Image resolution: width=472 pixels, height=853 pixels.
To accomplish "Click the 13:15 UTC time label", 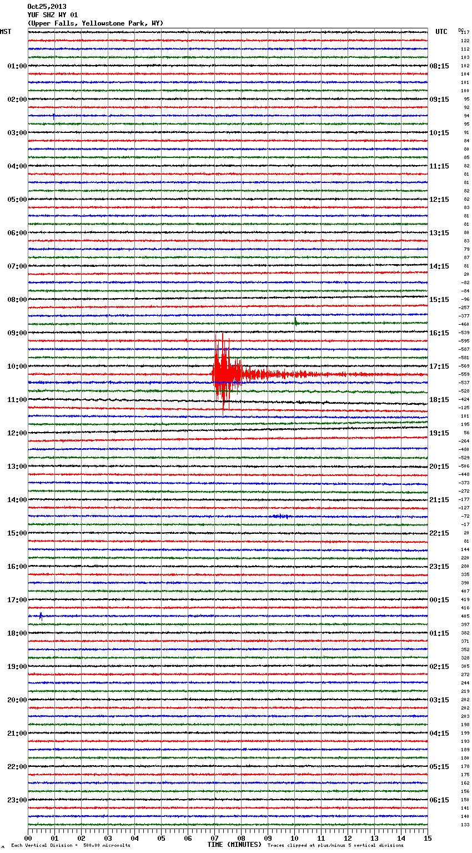I will [439, 233].
